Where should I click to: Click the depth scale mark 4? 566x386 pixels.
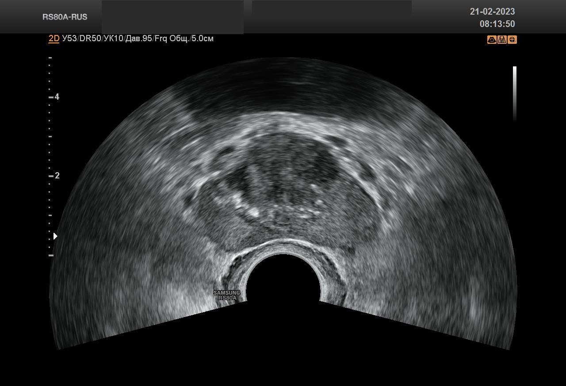(x=57, y=97)
